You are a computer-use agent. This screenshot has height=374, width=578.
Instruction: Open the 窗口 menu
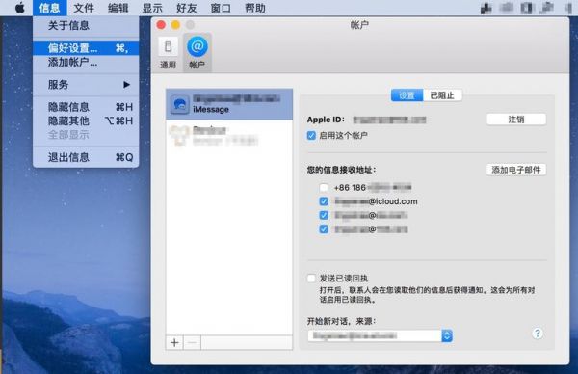click(221, 8)
